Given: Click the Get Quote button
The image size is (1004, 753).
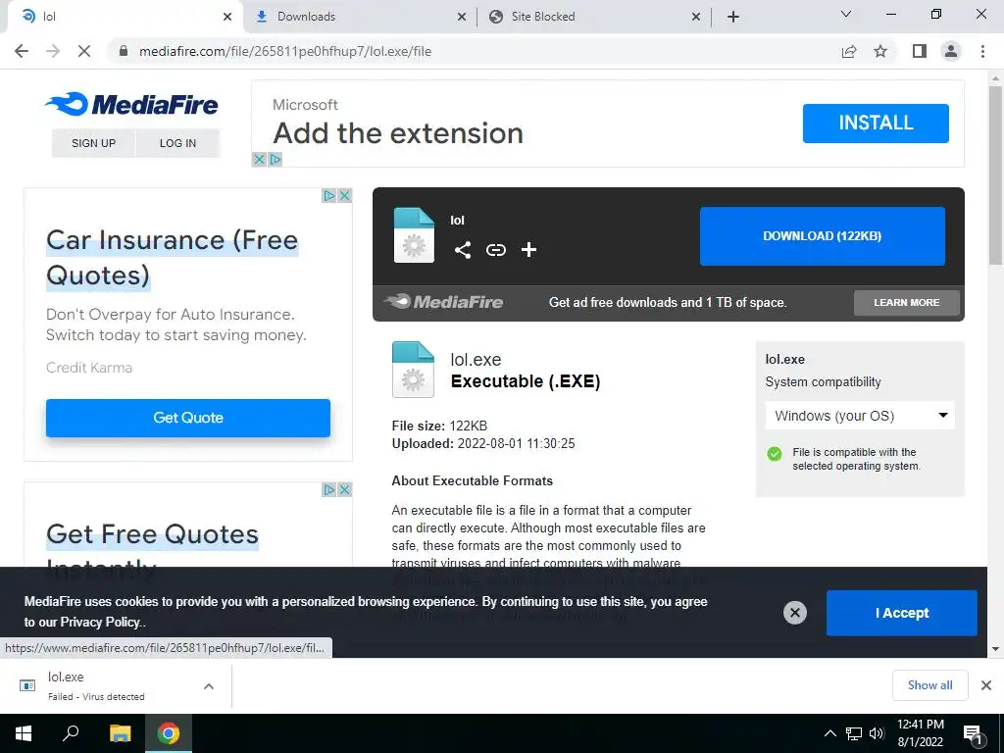Looking at the screenshot, I should pyautogui.click(x=188, y=418).
